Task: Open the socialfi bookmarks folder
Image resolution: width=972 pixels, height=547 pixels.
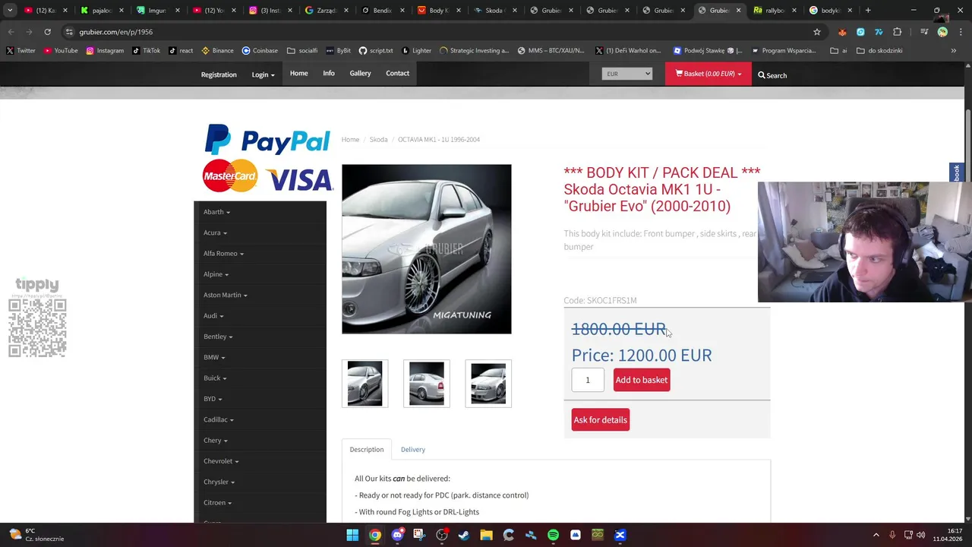Action: click(x=302, y=51)
